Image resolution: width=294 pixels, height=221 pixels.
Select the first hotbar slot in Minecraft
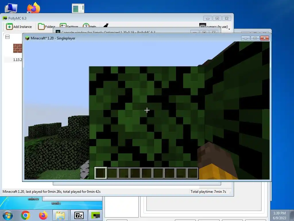pos(101,173)
